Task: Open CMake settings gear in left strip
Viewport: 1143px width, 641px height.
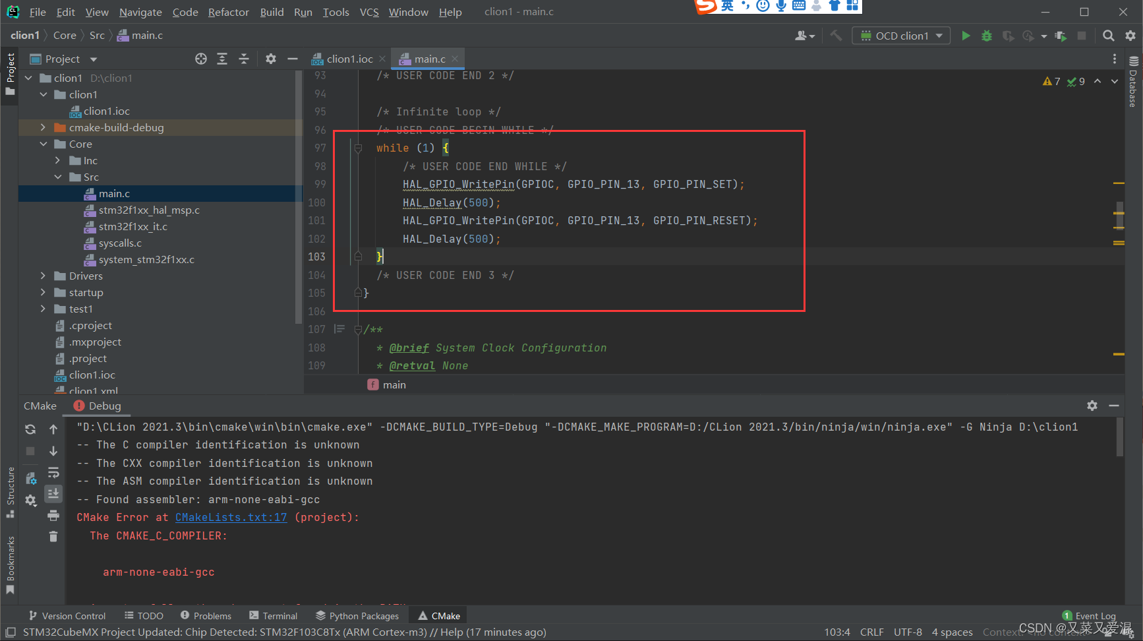Action: (30, 501)
